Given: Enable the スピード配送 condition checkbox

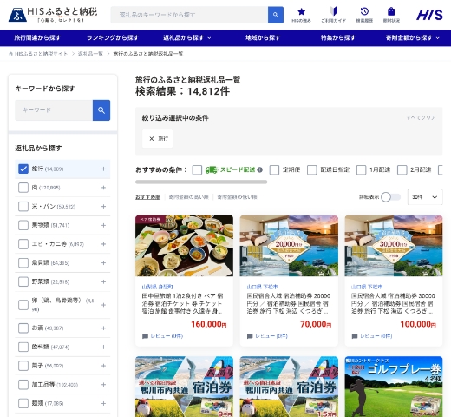Looking at the screenshot, I should (197, 170).
